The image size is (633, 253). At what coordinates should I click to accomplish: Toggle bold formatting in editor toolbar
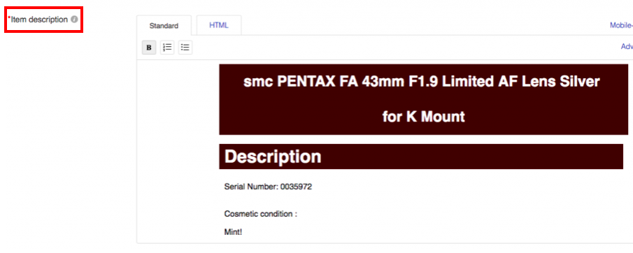pos(149,48)
